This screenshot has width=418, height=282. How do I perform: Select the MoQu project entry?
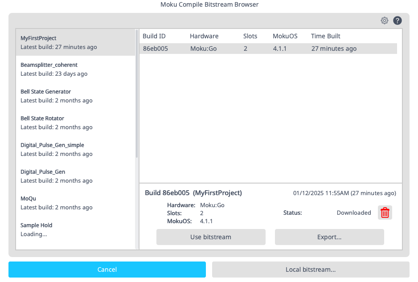[75, 203]
